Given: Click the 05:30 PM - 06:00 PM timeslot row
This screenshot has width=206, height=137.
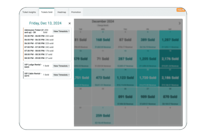Looking at the screenshot, I should [39, 36].
